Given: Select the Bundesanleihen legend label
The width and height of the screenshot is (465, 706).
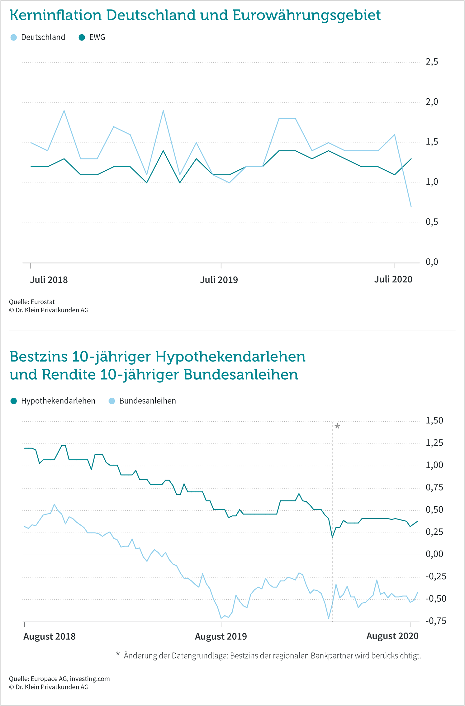Looking at the screenshot, I should [148, 401].
